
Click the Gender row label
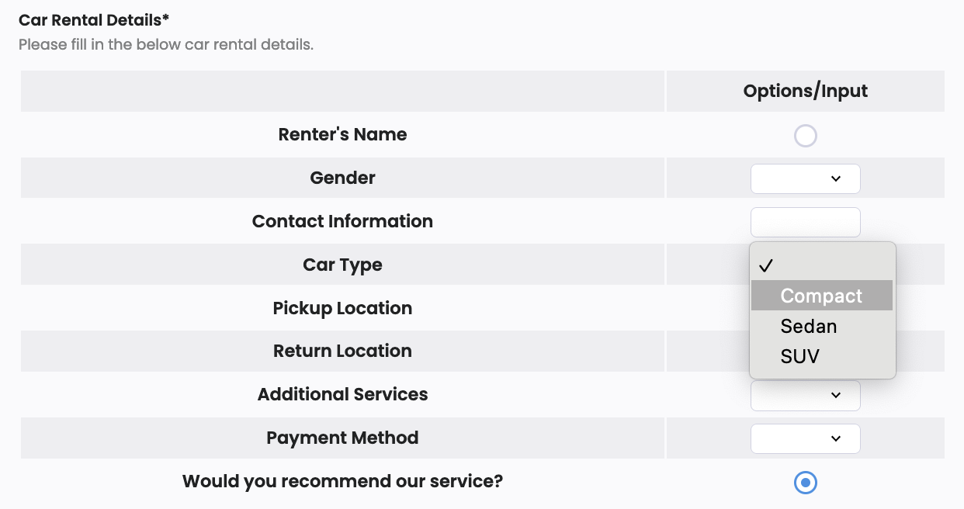[x=342, y=178]
